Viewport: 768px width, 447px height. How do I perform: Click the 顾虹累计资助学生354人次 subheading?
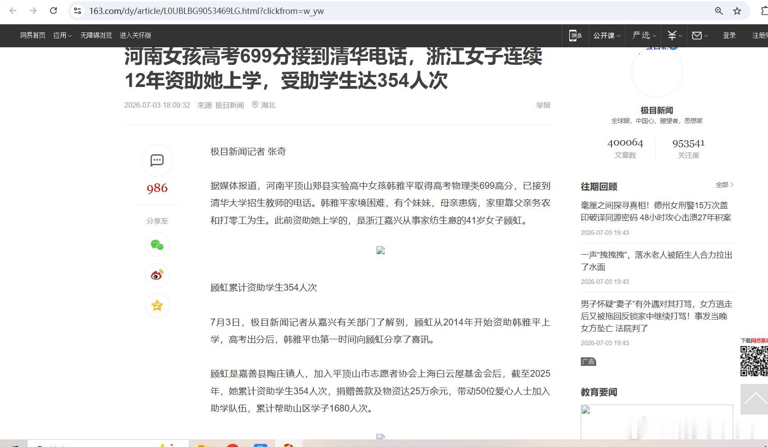[x=264, y=287]
